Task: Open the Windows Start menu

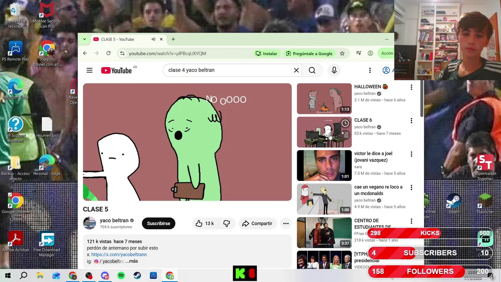Action: pos(7,275)
